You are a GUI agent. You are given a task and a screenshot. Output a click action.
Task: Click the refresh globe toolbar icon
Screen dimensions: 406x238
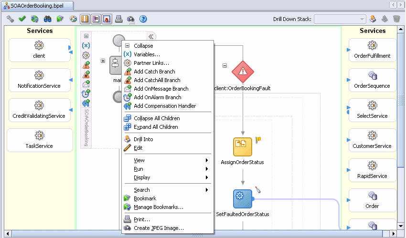tap(34, 19)
